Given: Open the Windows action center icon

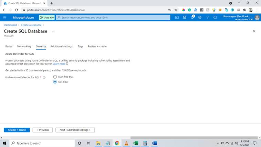Looking at the screenshot, I should point(255,143).
